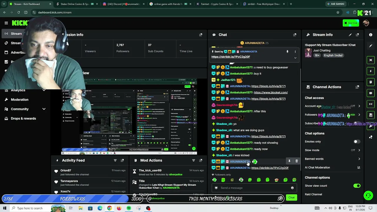Open Spotify from the taskbar
The image size is (377, 212).
pyautogui.click(x=129, y=208)
